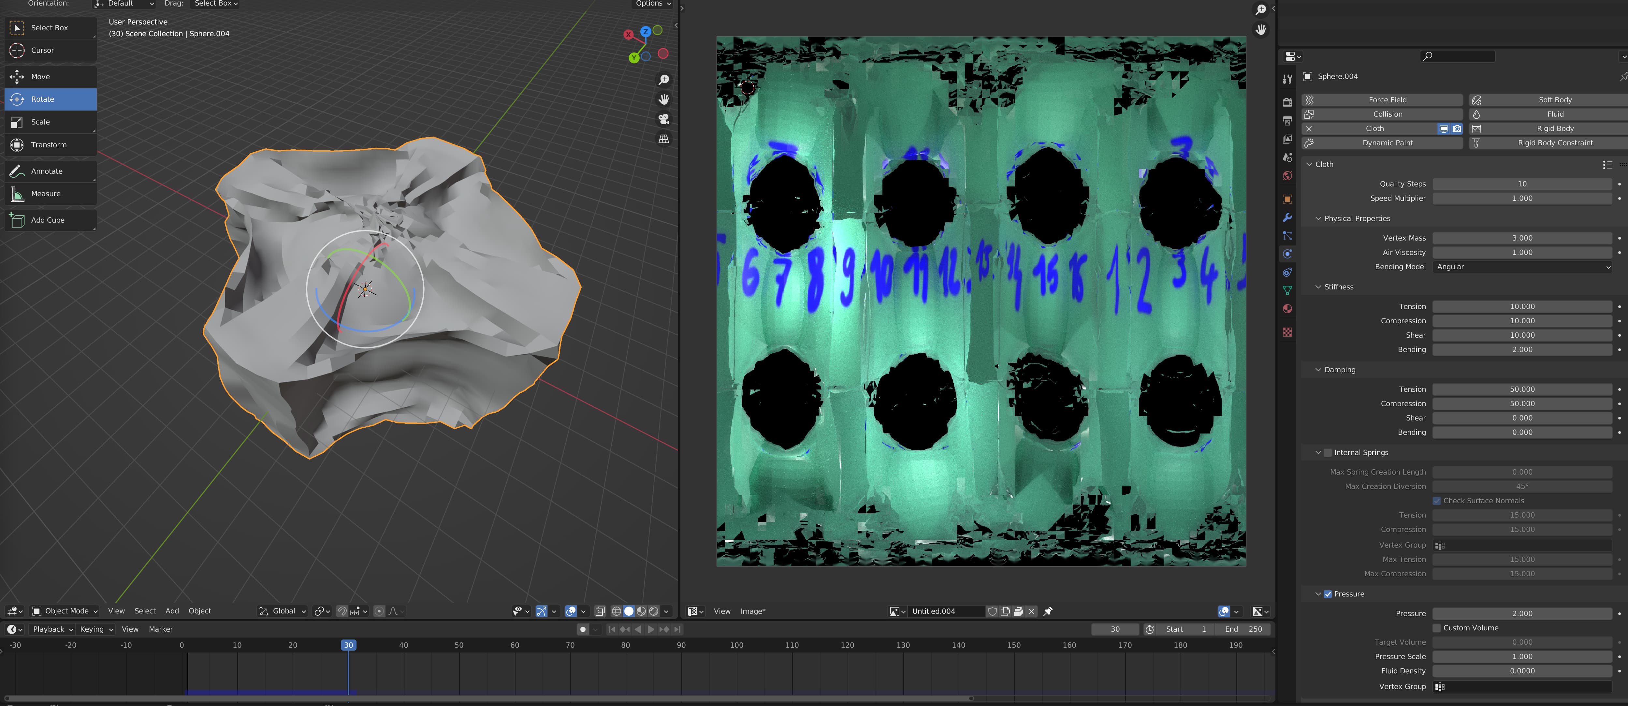1628x706 pixels.
Task: Open Image* menu in image editor
Action: (x=753, y=612)
